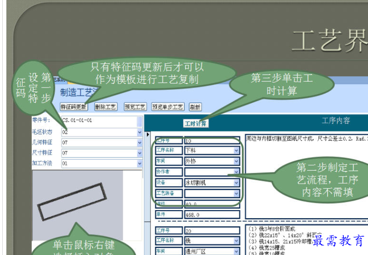
Task: Click the scrollbar inside the 零件号 field
Action: 140,122
